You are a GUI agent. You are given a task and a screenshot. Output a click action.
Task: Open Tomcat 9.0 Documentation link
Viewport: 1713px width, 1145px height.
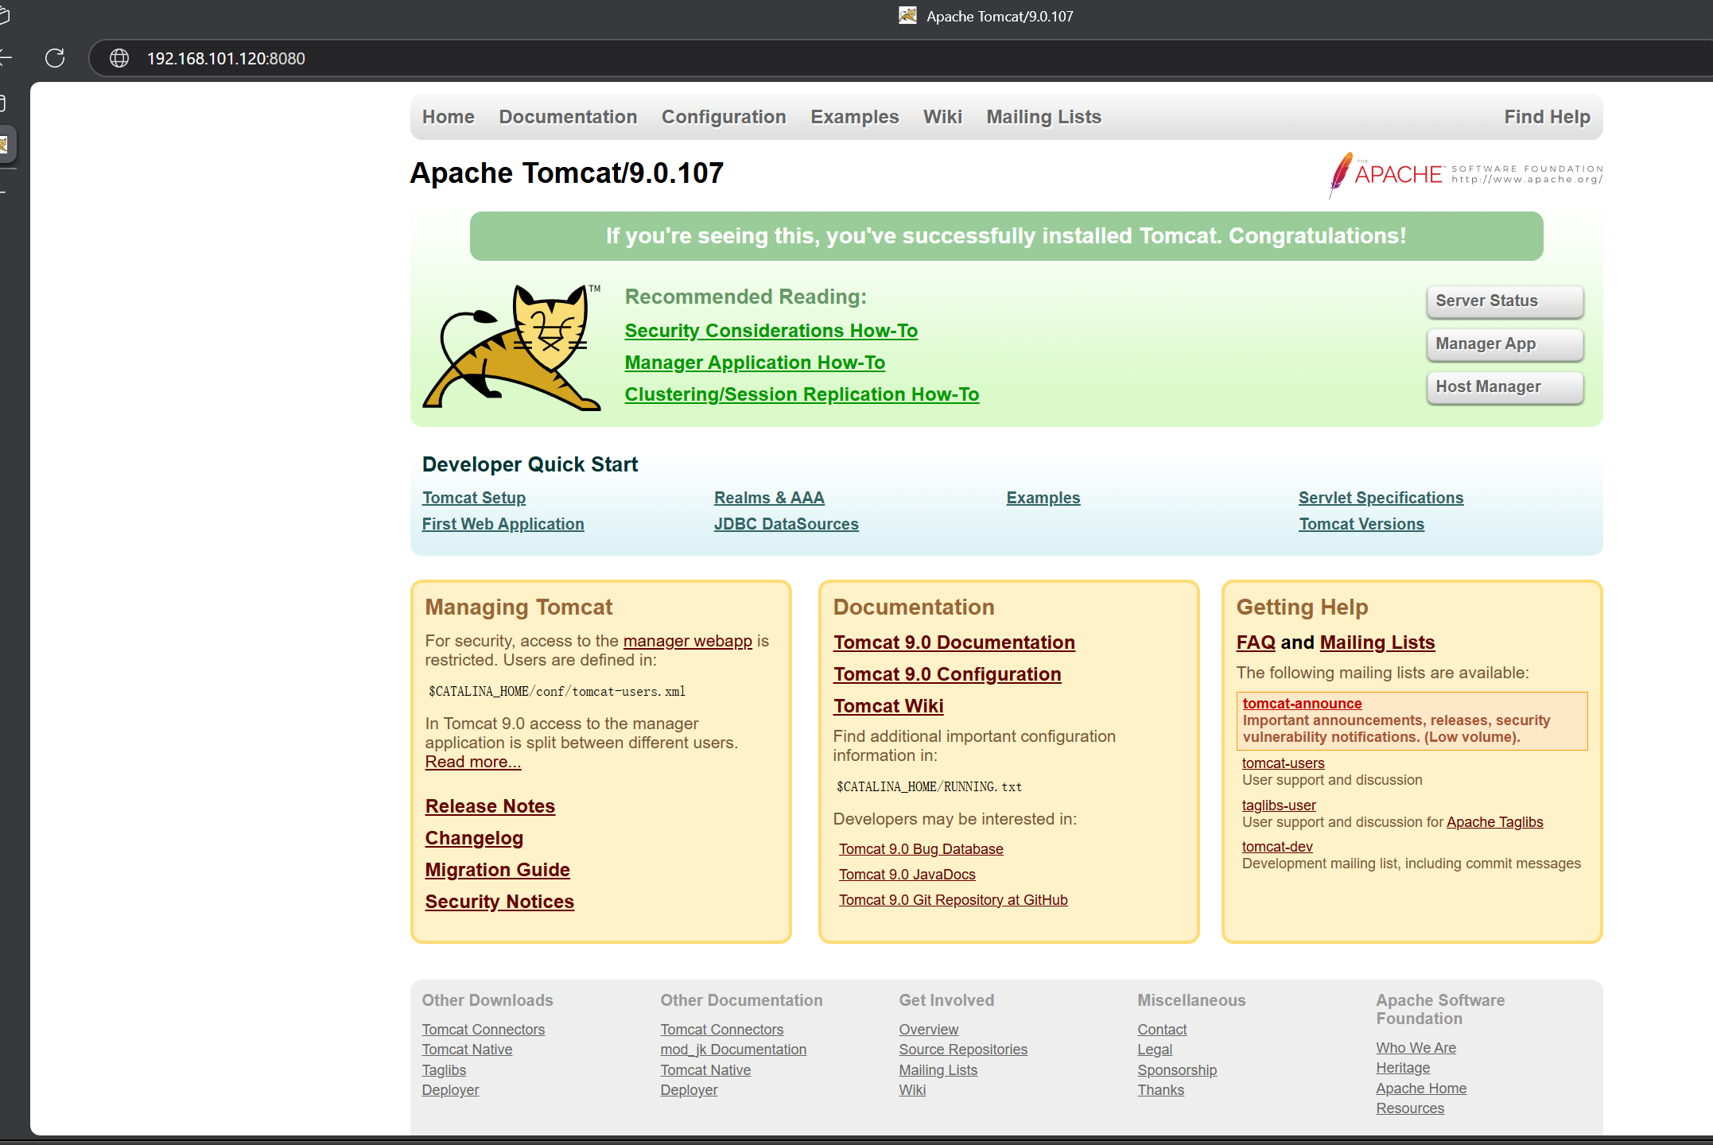[x=954, y=642]
